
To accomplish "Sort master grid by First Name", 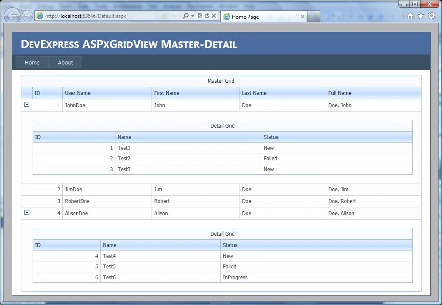I will click(x=196, y=93).
